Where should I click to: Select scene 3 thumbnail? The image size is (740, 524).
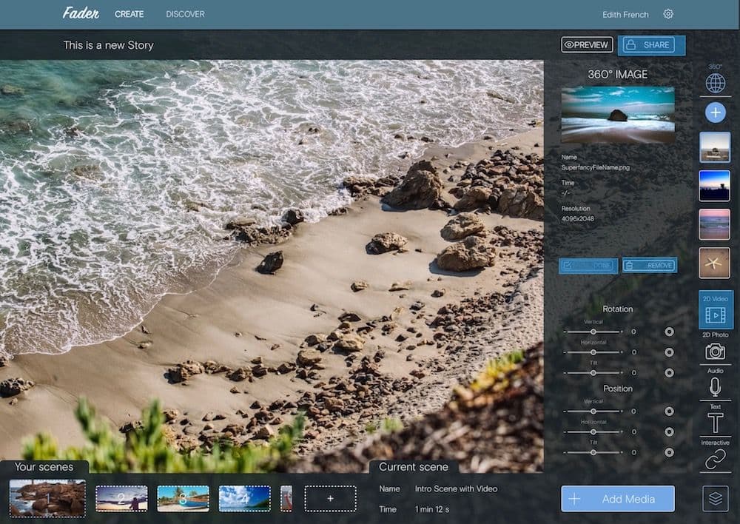tap(183, 499)
